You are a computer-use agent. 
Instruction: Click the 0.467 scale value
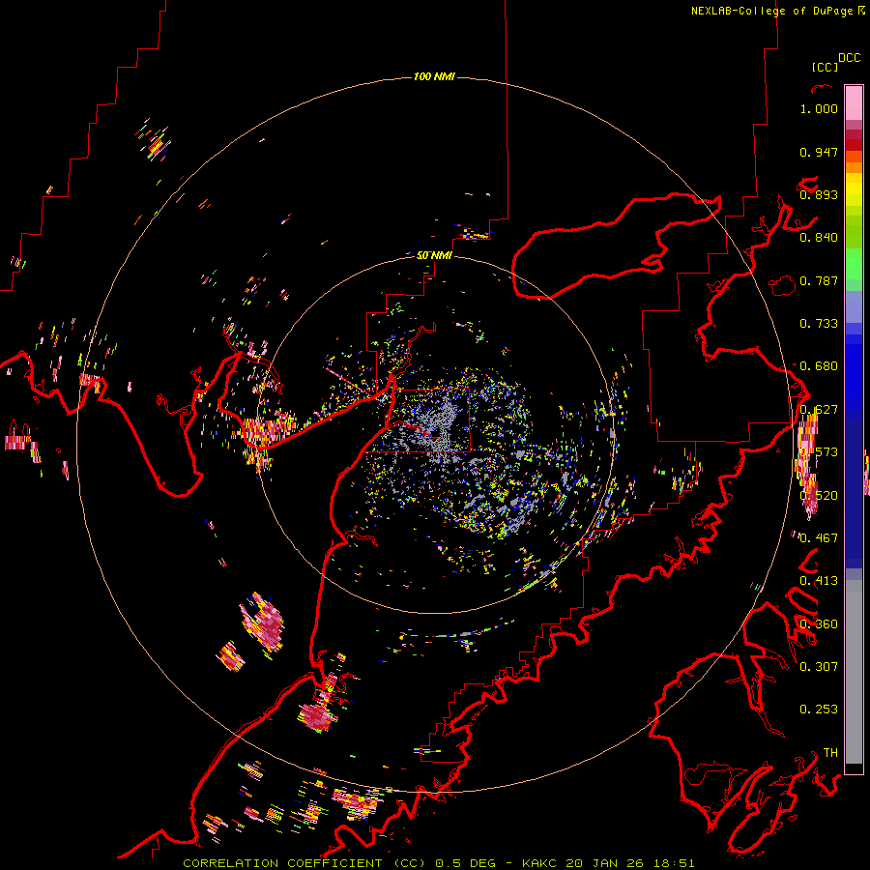[x=819, y=537]
